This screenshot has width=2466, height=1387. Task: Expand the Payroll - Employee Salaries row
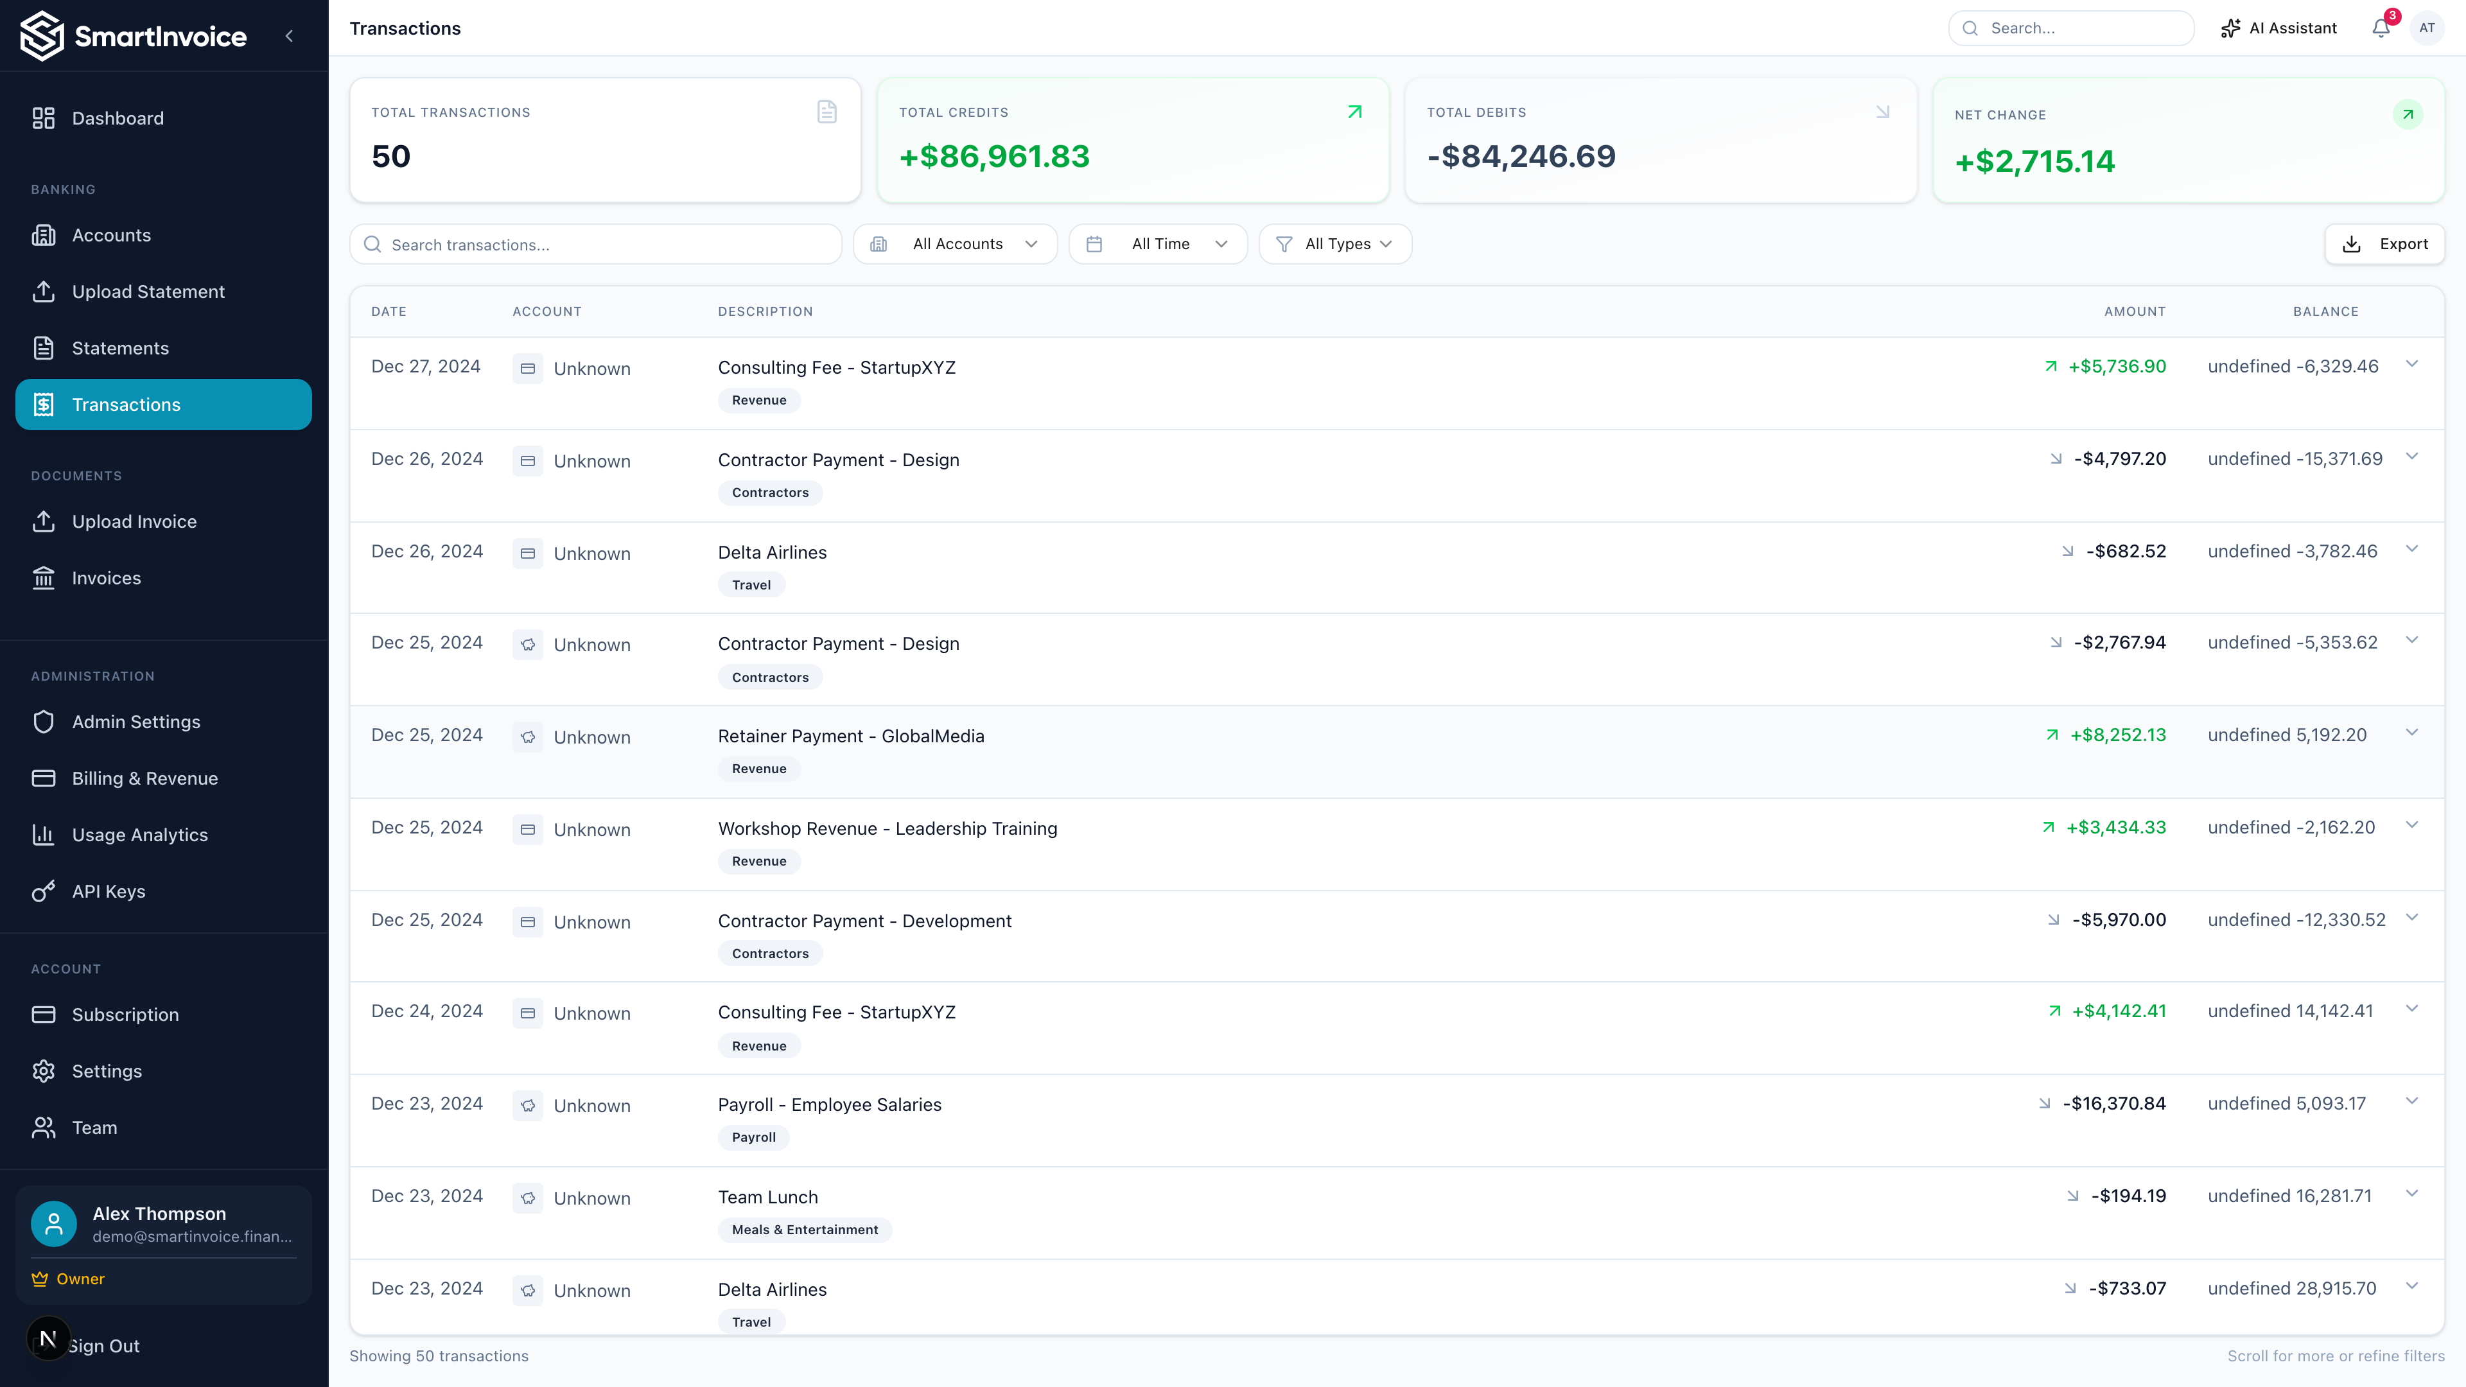(x=2413, y=1101)
